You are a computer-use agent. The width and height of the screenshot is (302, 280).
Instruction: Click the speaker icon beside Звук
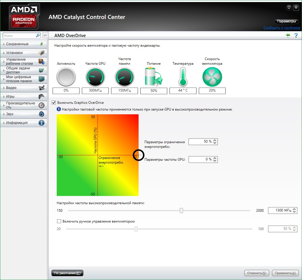click(x=42, y=114)
